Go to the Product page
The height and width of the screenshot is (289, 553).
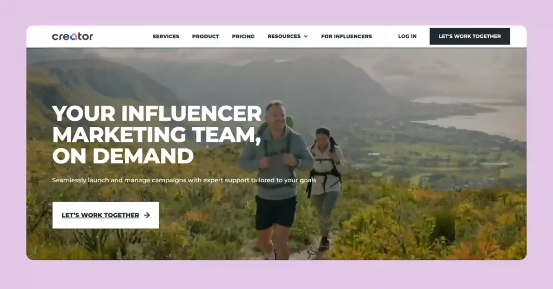tap(205, 36)
